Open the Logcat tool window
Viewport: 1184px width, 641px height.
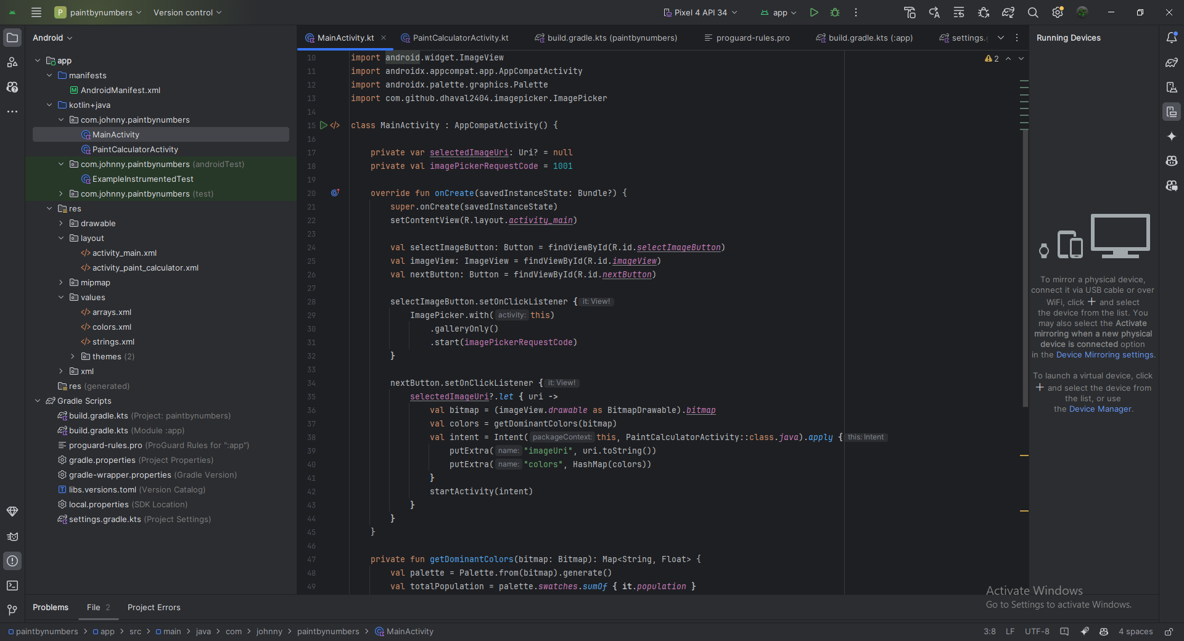(x=12, y=536)
